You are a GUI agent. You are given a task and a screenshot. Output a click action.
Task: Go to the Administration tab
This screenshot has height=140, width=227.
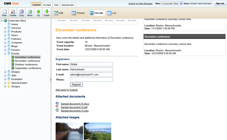click(68, 5)
